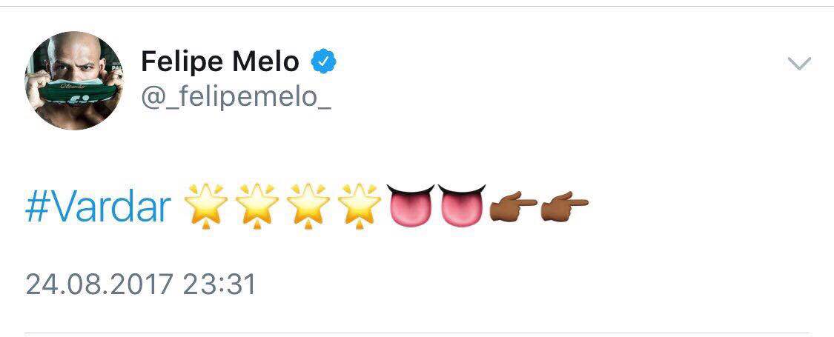This screenshot has height=337, width=834.
Task: Click the blue verified badge
Action: pos(322,62)
